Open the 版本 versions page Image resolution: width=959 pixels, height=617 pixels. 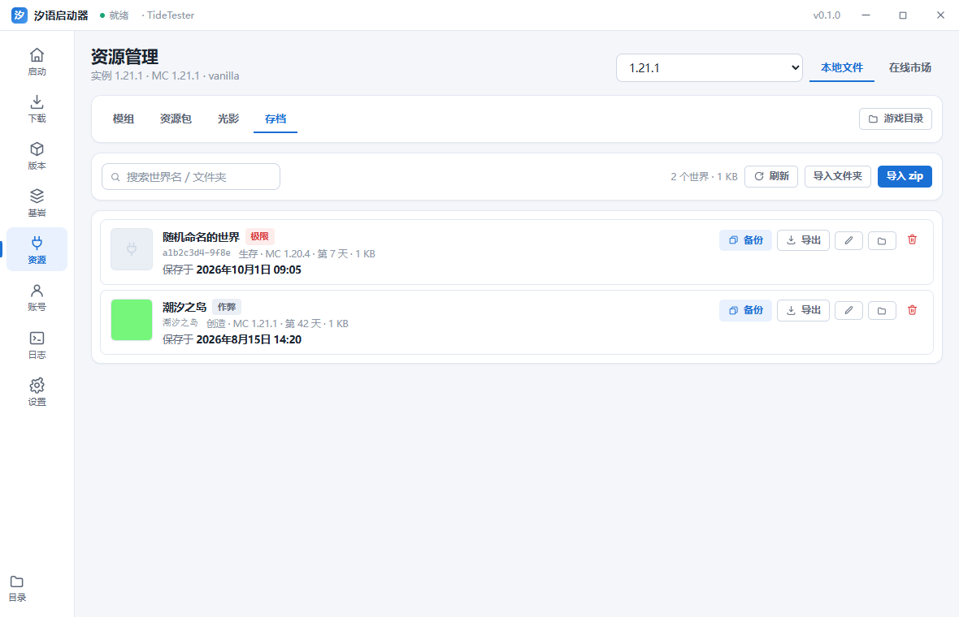[x=37, y=156]
